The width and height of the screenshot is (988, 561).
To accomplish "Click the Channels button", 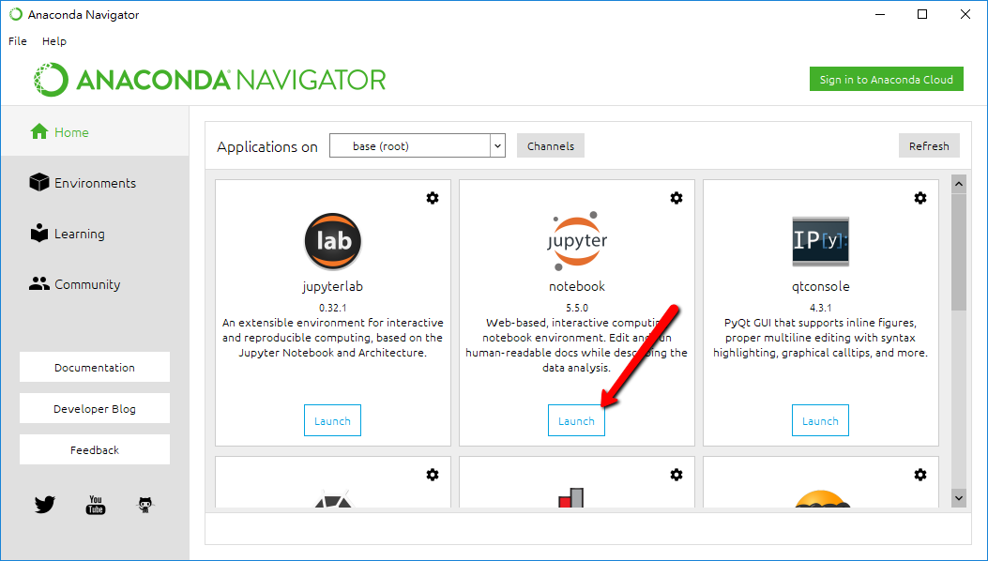I will (551, 145).
